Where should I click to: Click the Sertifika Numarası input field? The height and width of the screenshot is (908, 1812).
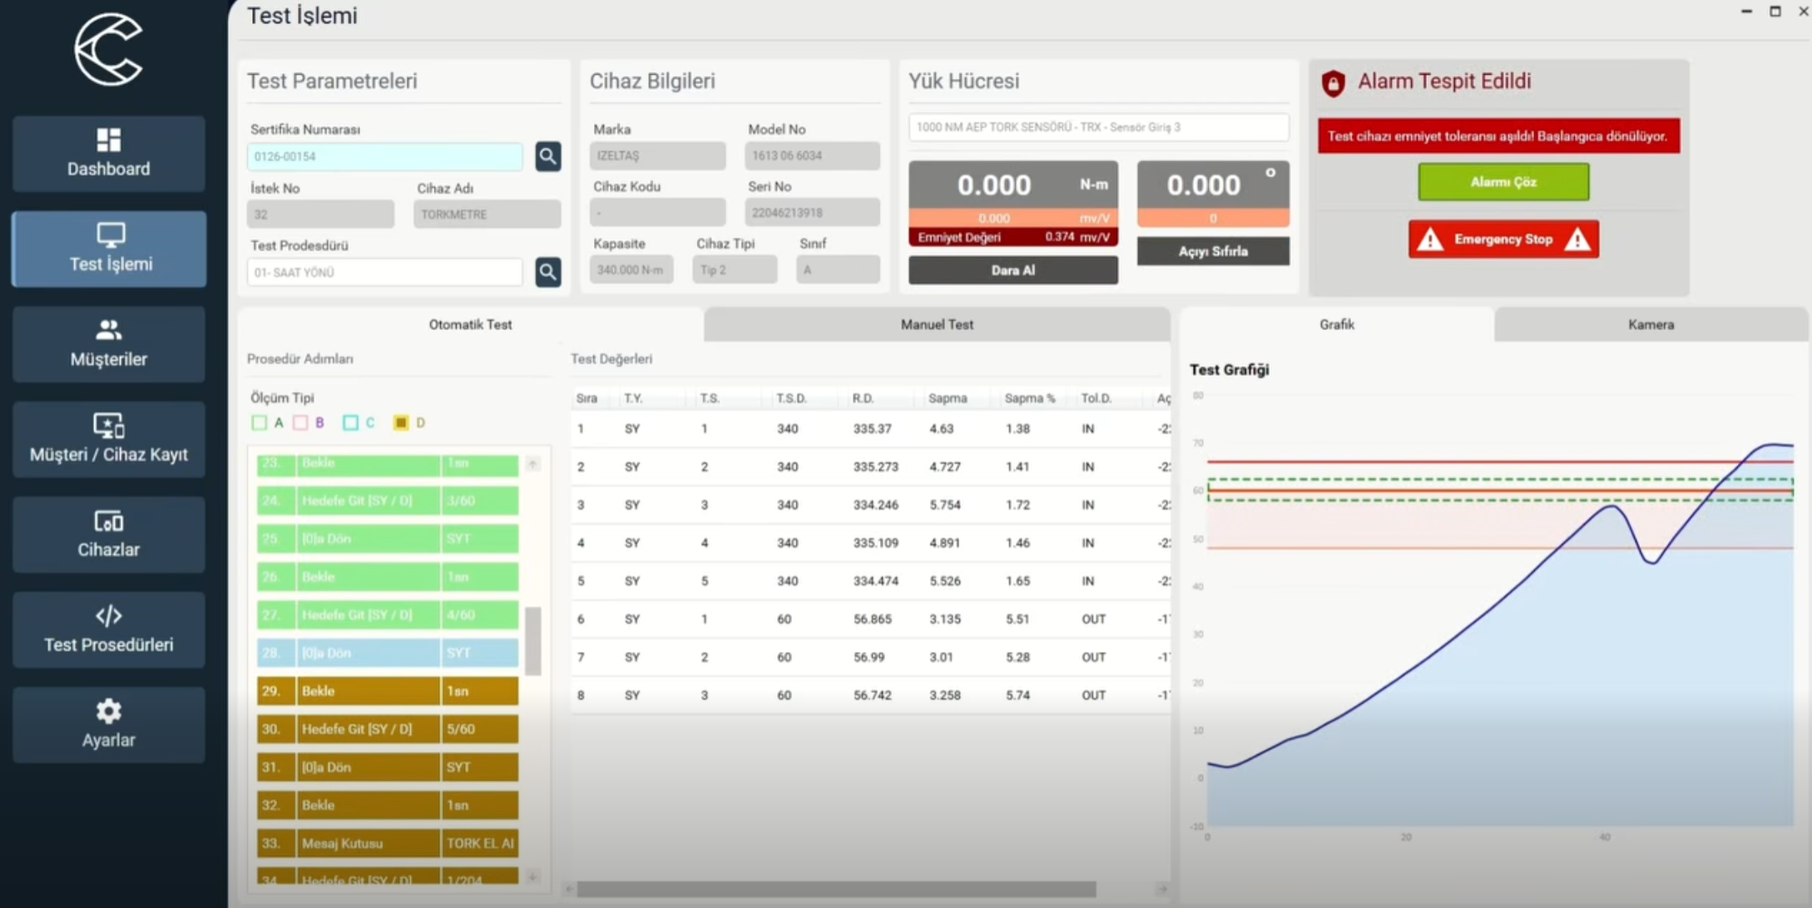point(384,156)
